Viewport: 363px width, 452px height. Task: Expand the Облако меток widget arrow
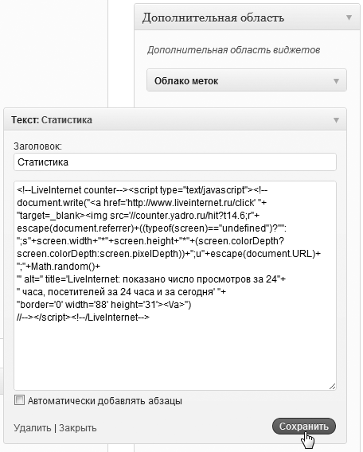(x=336, y=81)
